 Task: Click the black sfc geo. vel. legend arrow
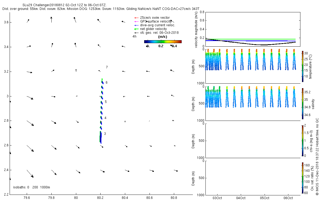tap(136, 33)
